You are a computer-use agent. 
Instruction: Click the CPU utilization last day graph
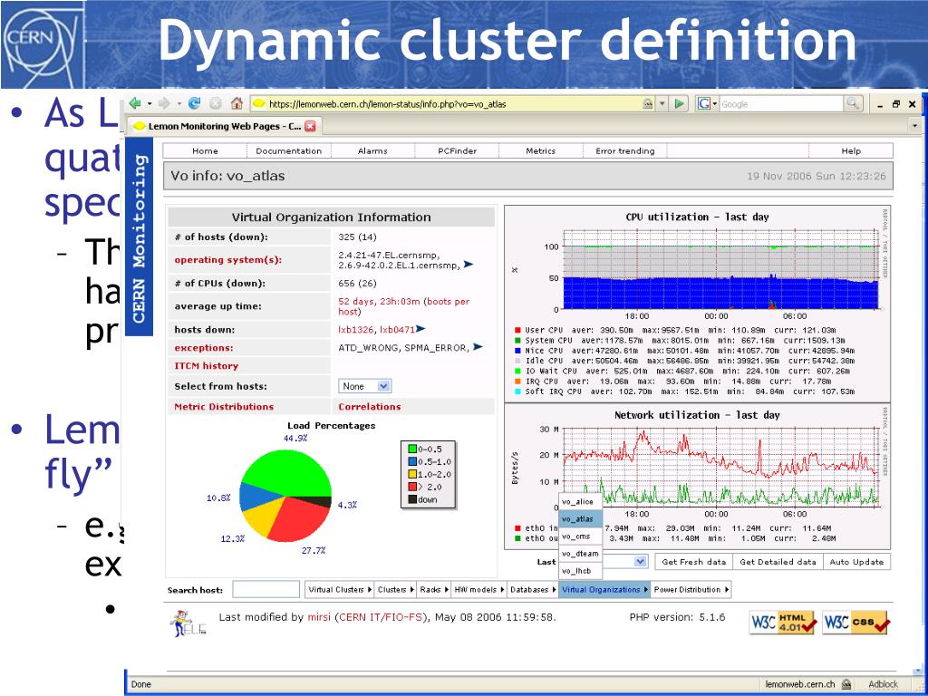tap(697, 303)
